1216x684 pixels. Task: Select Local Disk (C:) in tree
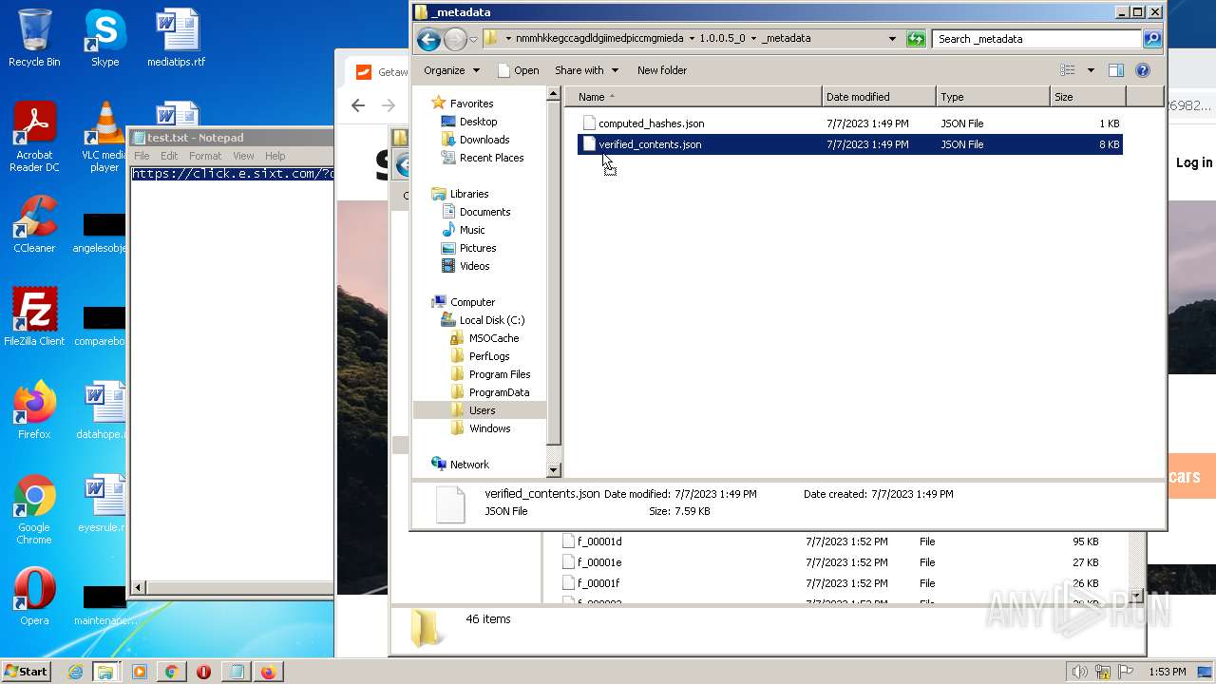click(491, 320)
